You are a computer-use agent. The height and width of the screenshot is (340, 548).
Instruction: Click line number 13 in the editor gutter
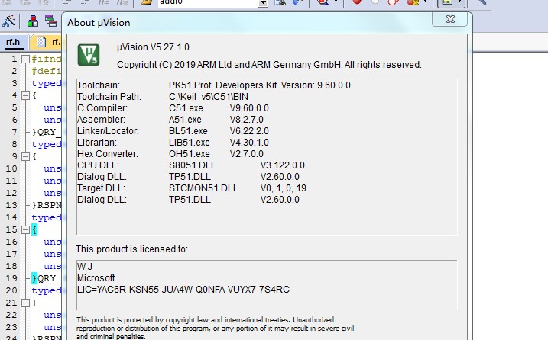coord(11,205)
